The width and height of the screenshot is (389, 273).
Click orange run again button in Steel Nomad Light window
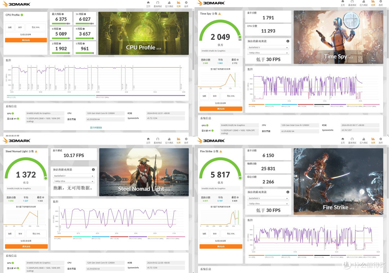[x=26, y=246]
